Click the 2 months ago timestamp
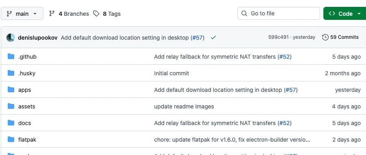This screenshot has width=366, height=155. pyautogui.click(x=342, y=73)
